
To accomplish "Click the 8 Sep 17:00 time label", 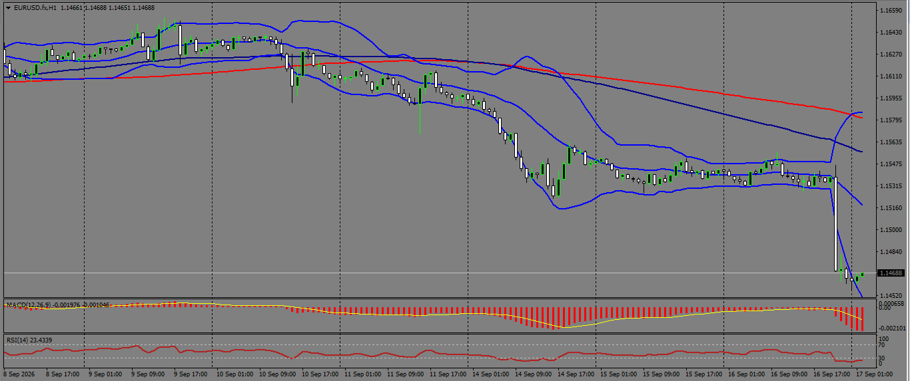I will pos(63,374).
